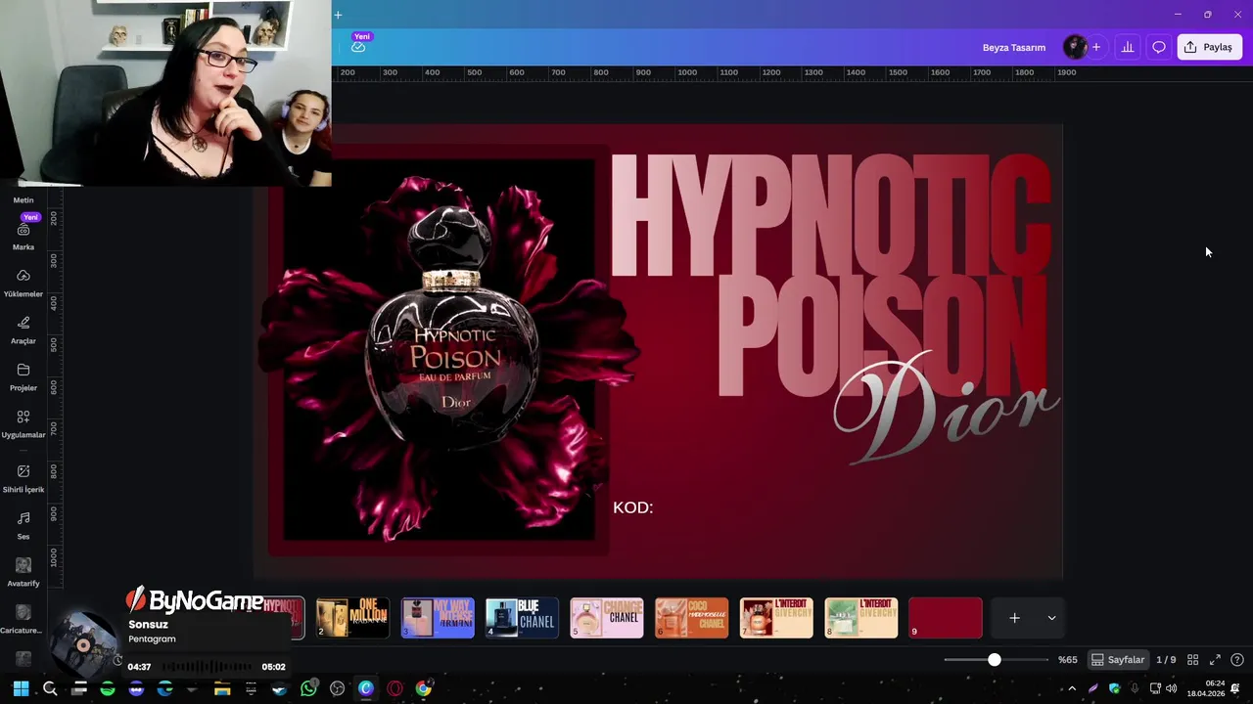
Task: Open the analytics chart icon
Action: (1128, 47)
